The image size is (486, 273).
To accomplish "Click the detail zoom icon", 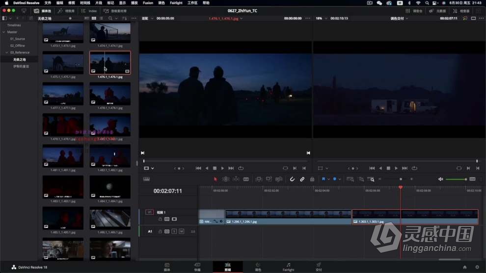I will tap(361, 179).
